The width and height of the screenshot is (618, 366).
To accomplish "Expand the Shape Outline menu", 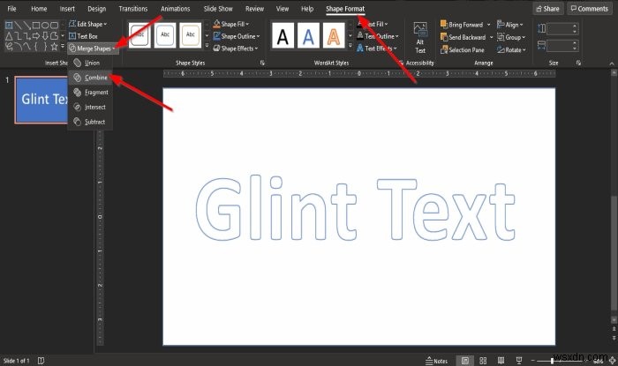I will (x=237, y=36).
